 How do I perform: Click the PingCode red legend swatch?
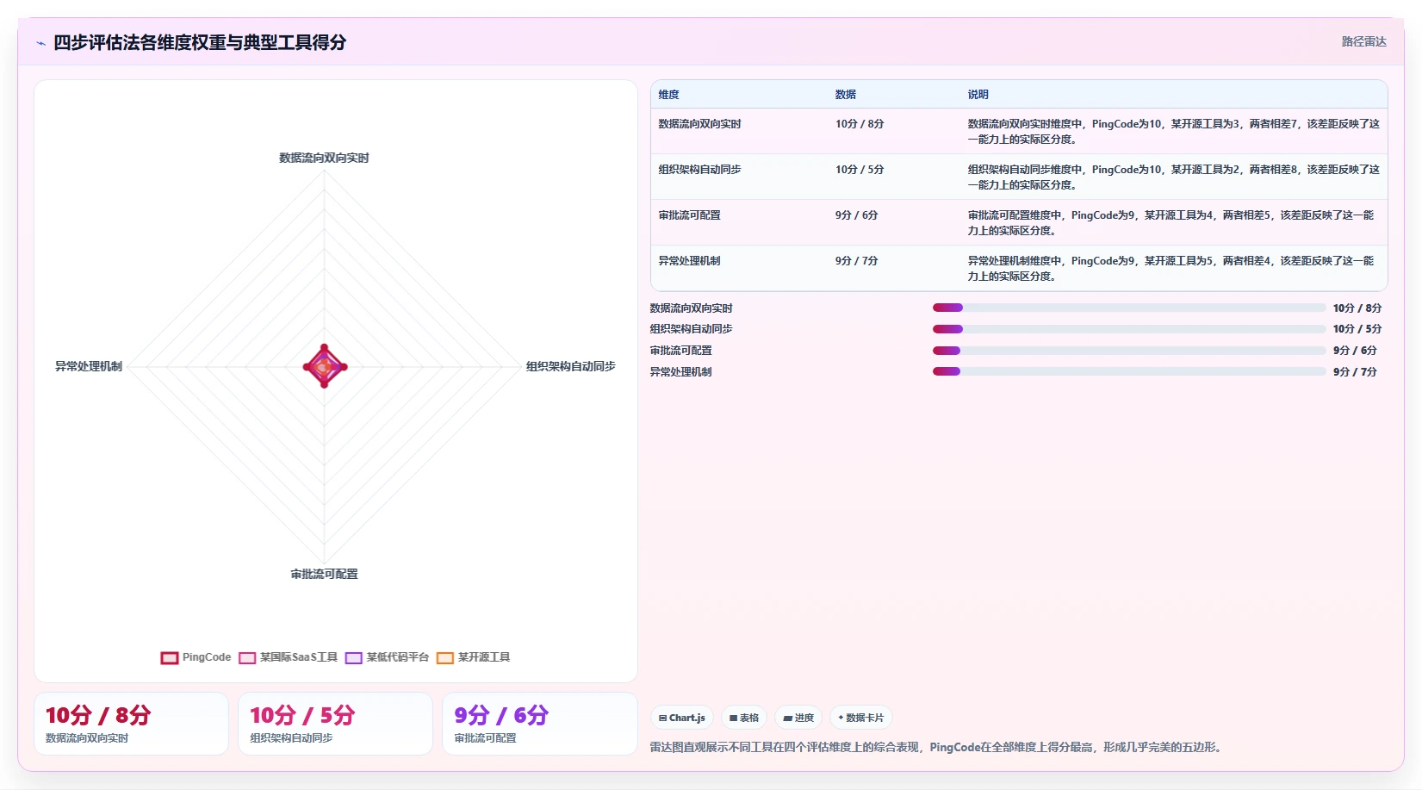coord(170,658)
